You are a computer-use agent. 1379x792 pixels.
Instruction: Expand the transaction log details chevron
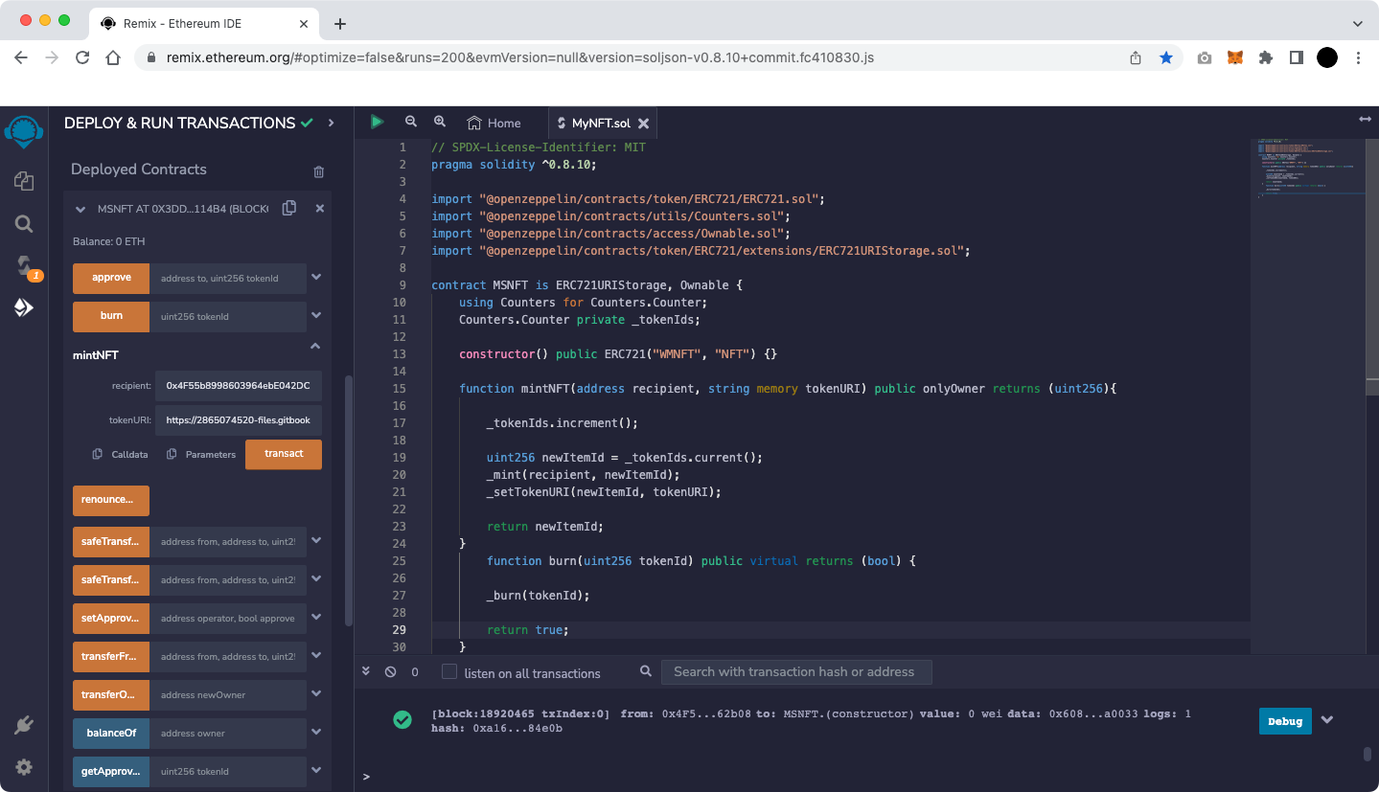(x=1327, y=720)
